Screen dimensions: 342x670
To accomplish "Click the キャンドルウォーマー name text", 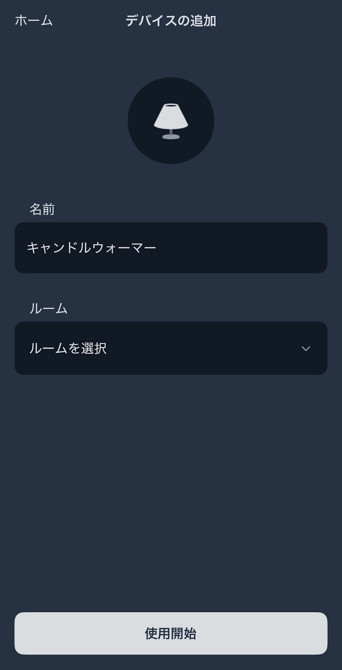I will point(92,248).
